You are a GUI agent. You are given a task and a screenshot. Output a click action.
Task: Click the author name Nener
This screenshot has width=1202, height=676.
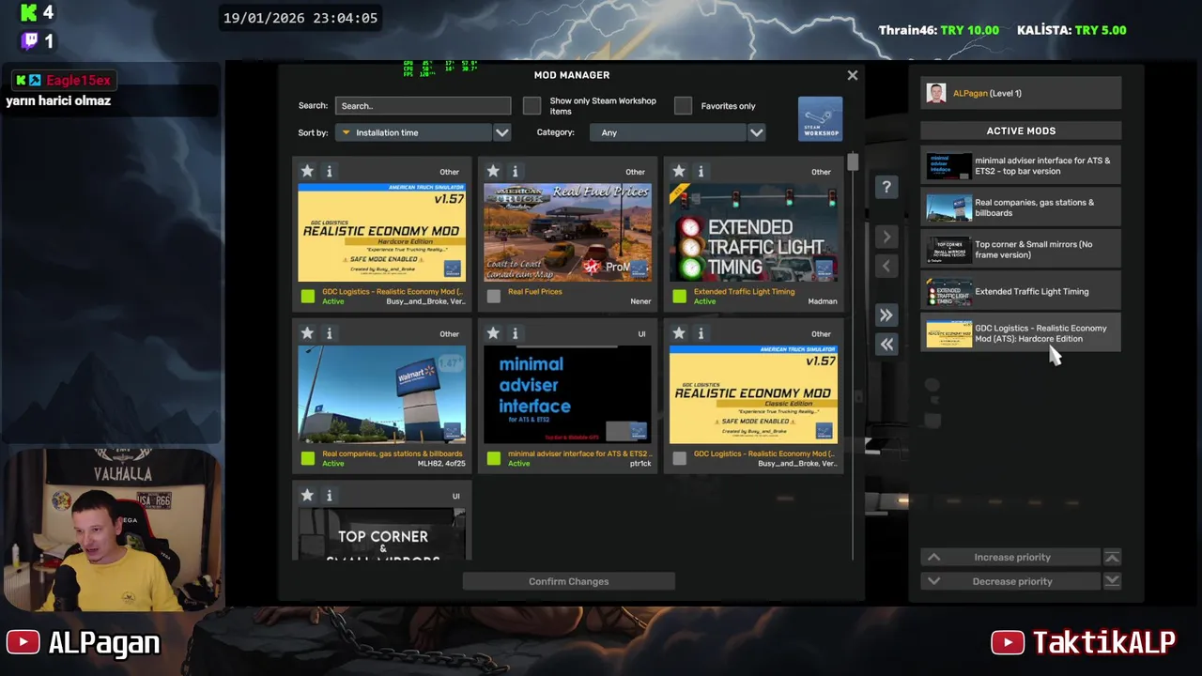pos(640,301)
